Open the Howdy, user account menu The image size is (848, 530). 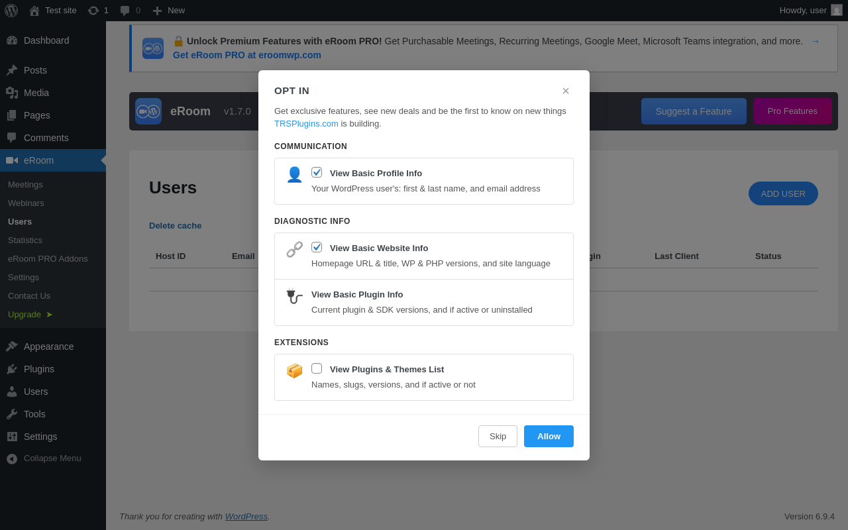[810, 11]
